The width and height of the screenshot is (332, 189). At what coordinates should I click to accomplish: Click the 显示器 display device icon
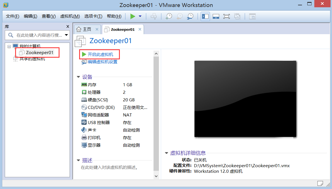click(84, 145)
